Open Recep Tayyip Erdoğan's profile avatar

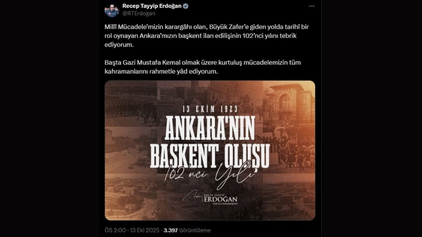pos(112,10)
